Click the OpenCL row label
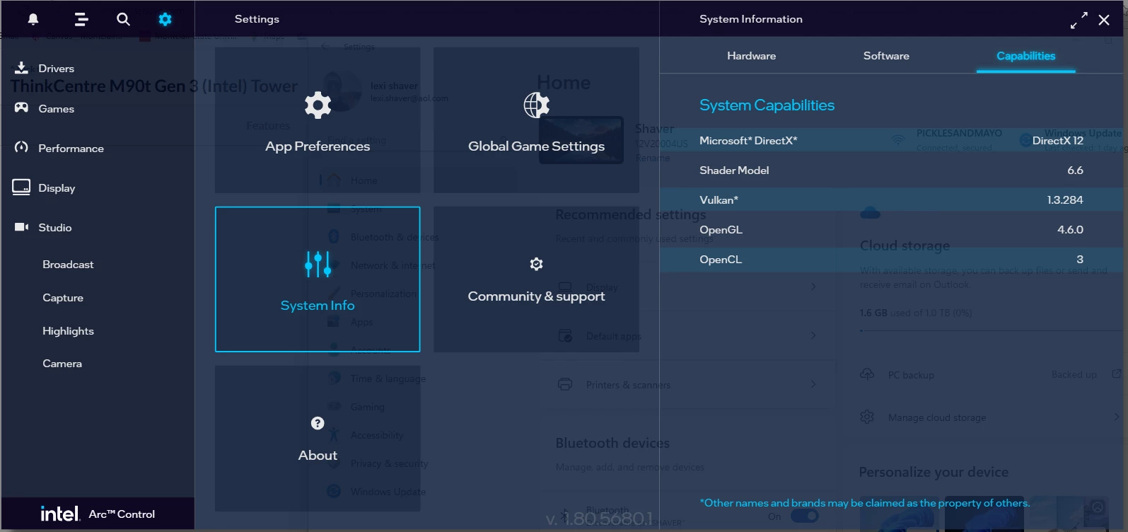This screenshot has height=532, width=1128. coord(721,260)
